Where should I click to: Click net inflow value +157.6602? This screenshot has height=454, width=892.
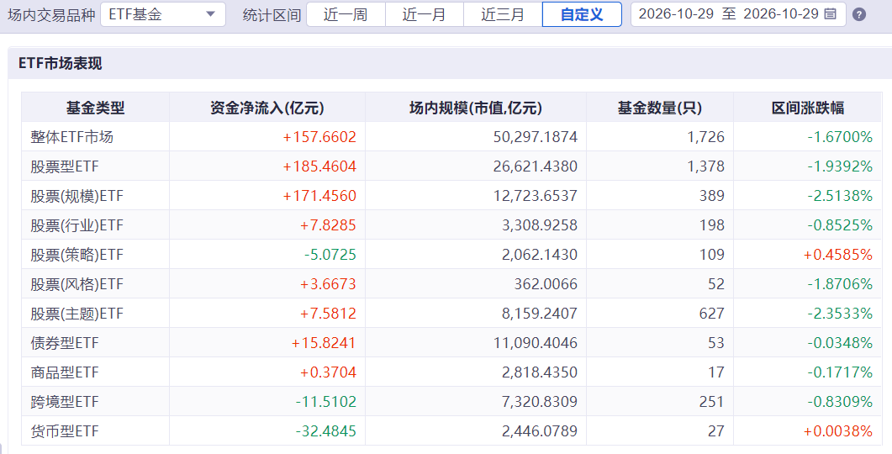pyautogui.click(x=319, y=136)
